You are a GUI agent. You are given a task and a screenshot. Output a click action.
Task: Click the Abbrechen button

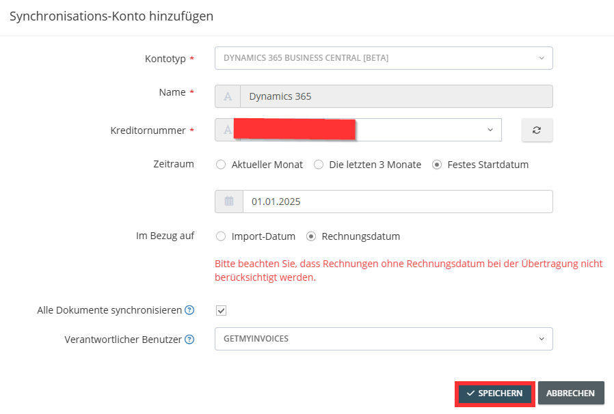coord(571,394)
